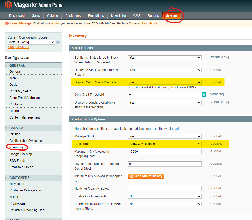252x220 pixels.
Task: Click the Only X left Threshold field
Action: 165,95
